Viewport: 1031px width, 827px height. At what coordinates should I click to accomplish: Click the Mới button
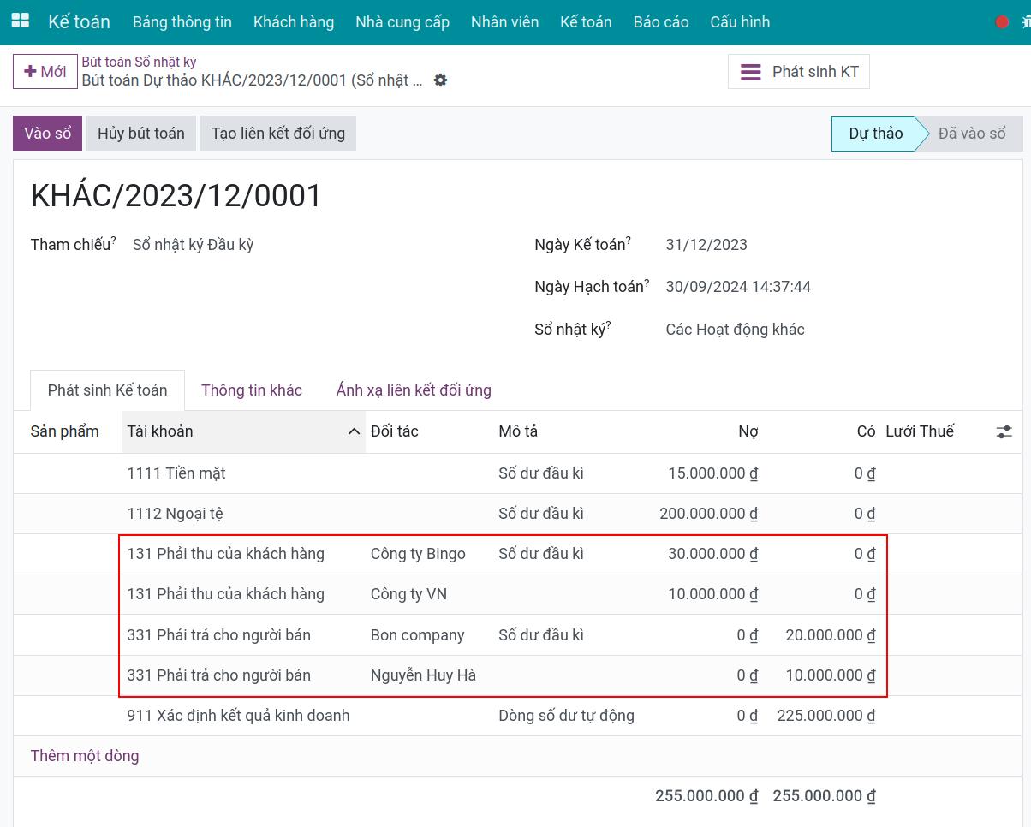45,72
